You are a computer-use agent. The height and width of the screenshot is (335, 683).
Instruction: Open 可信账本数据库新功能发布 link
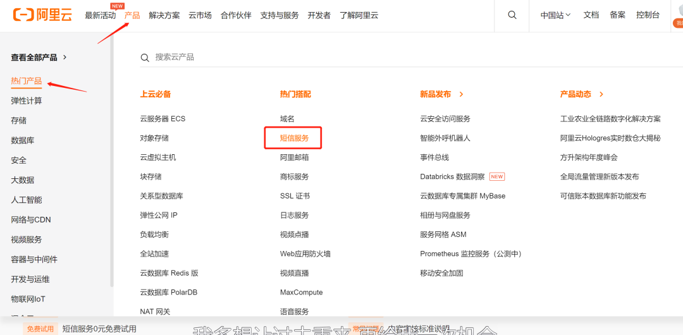click(x=603, y=196)
